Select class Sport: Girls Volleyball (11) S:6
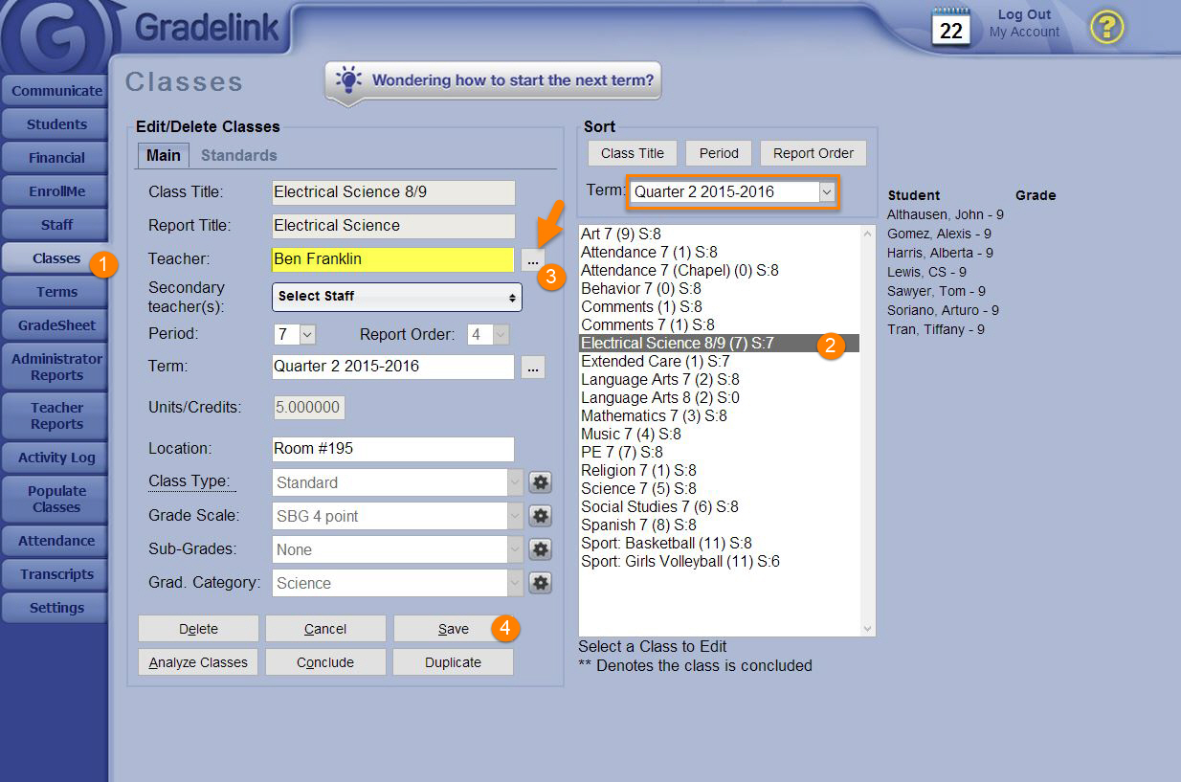The height and width of the screenshot is (782, 1181). click(x=680, y=561)
